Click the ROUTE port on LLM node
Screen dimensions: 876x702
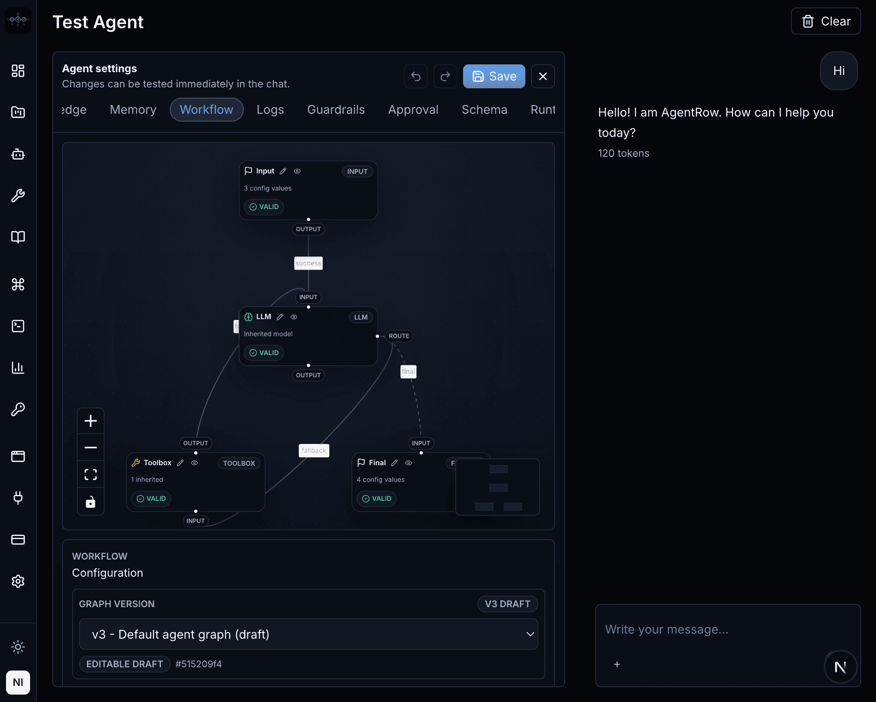pyautogui.click(x=399, y=336)
